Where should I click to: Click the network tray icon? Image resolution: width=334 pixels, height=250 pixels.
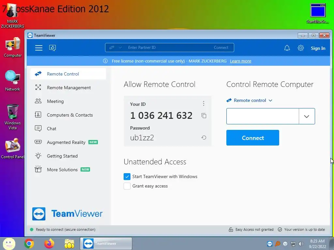tap(293, 244)
